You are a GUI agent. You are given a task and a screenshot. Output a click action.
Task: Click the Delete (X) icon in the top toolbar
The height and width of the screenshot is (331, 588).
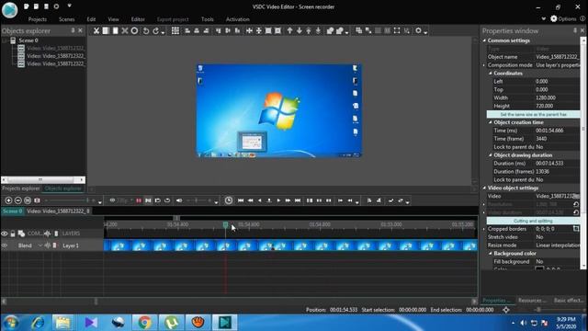tap(125, 30)
